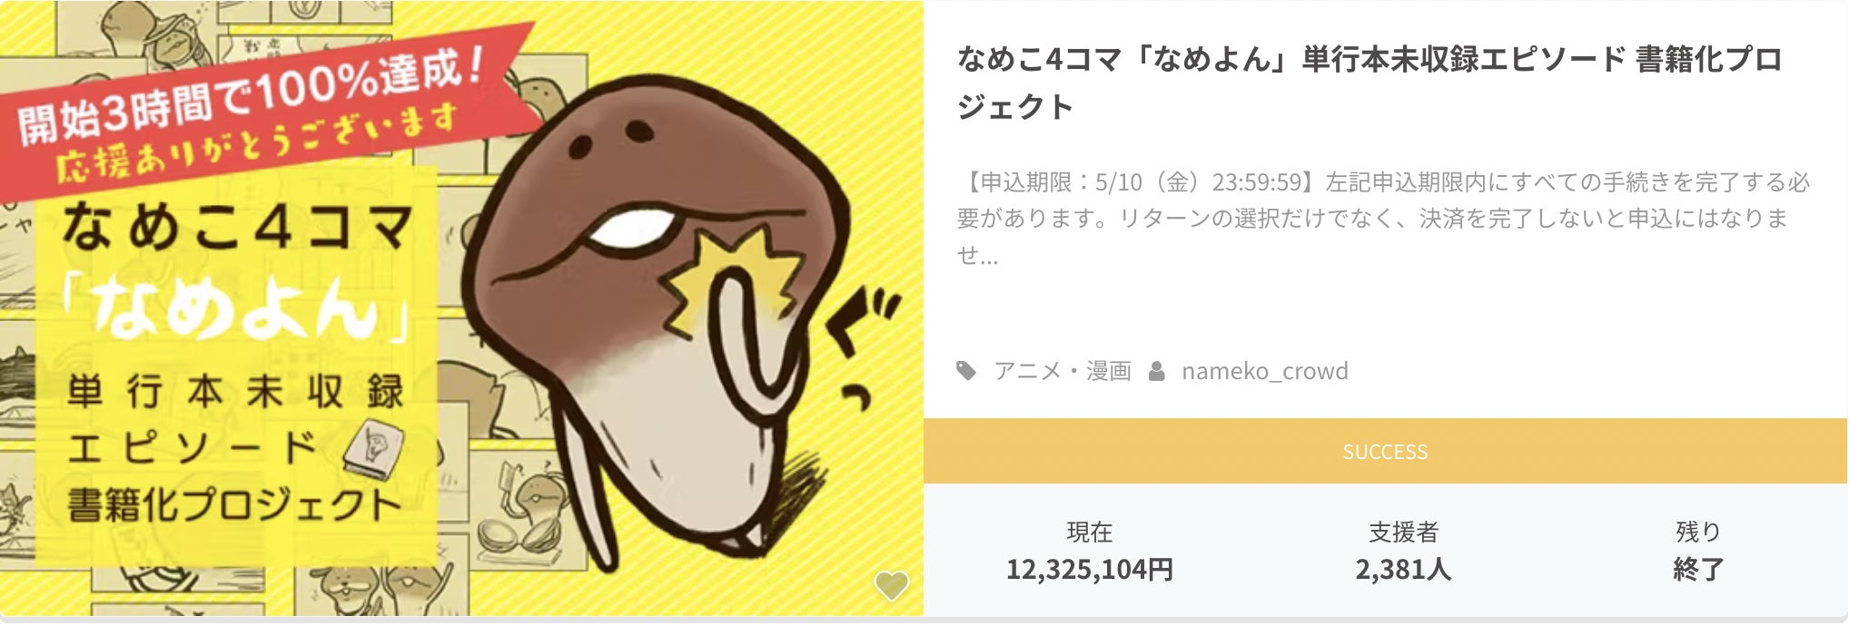1849x626 pixels.
Task: Click the 支援者 label in stats
Action: pos(1403,532)
